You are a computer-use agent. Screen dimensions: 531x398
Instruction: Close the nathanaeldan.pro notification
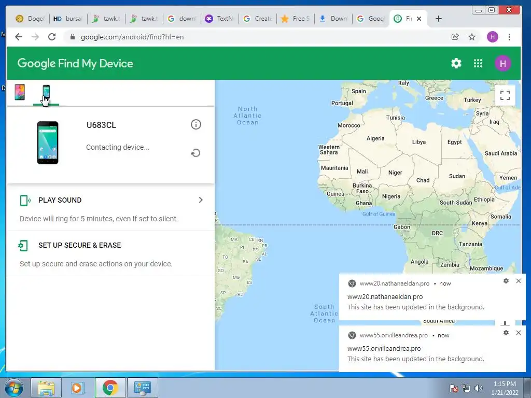coord(518,281)
